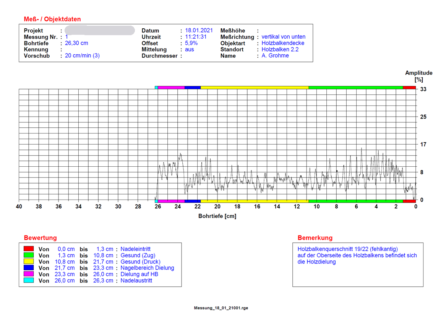Click the yellow segment on bottom color bar

[255, 201]
